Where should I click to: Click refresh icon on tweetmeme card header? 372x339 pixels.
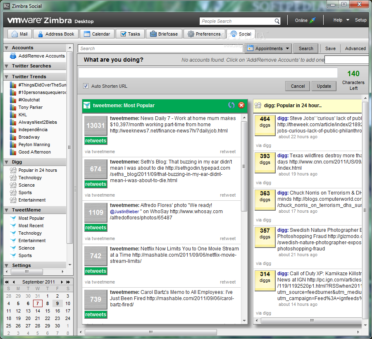tap(231, 105)
